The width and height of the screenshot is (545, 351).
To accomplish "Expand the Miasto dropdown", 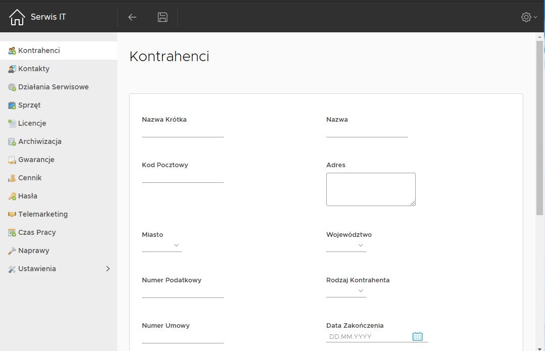I will coord(162,245).
